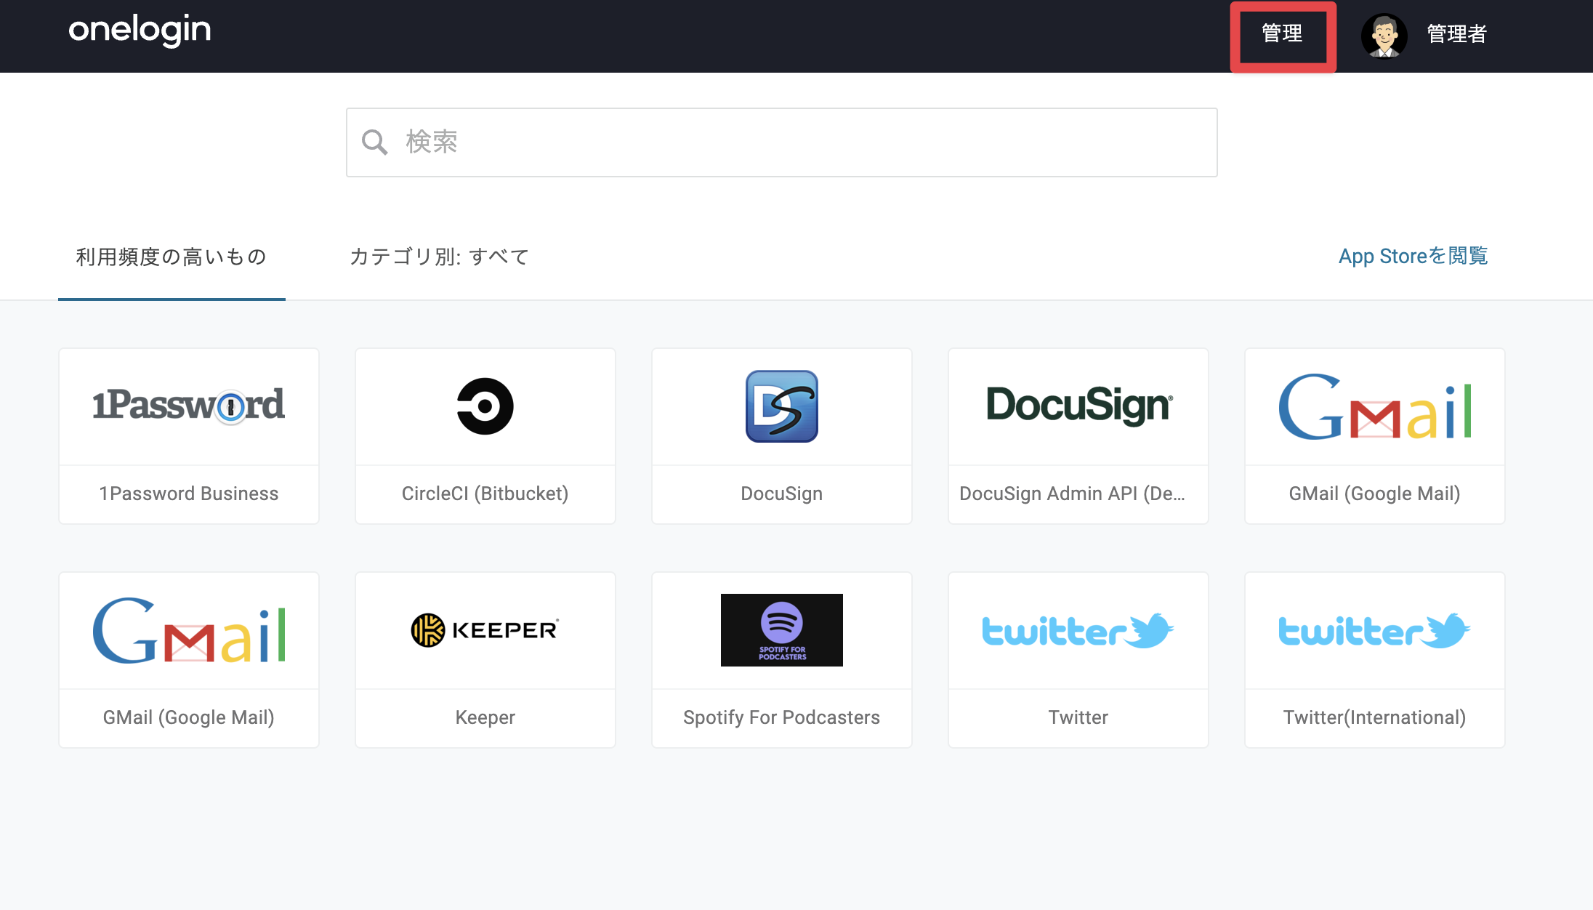Click the Spotify For Podcasters label
The image size is (1593, 910).
pyautogui.click(x=782, y=717)
